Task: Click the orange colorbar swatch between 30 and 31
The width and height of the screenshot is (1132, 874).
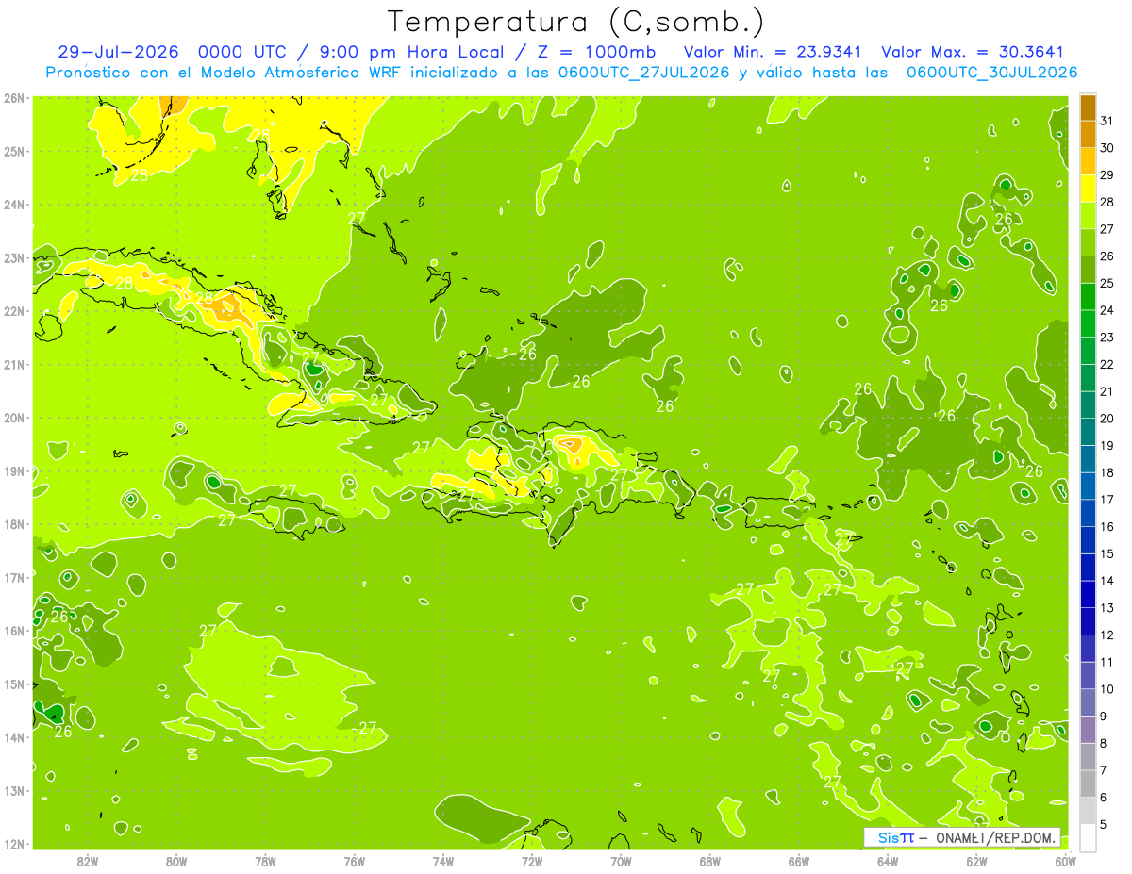Action: click(x=1088, y=134)
